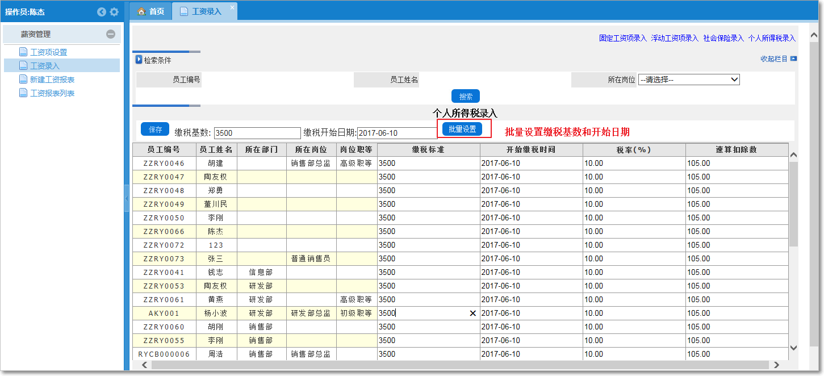Click the left arrow icon beside the gear
The width and height of the screenshot is (824, 376).
pyautogui.click(x=102, y=11)
